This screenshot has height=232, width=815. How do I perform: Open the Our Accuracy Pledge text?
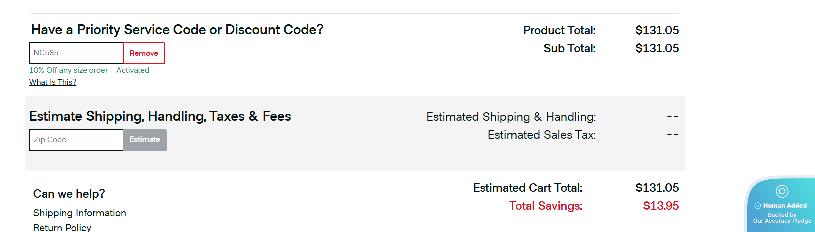782,221
